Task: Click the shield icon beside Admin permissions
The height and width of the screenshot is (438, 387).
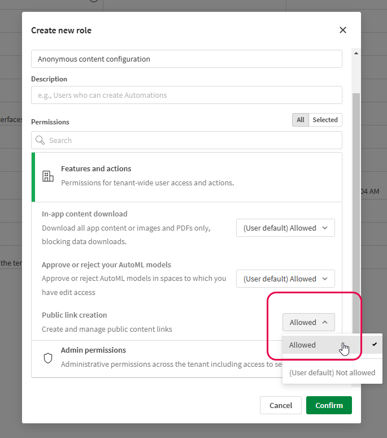Action: [48, 358]
